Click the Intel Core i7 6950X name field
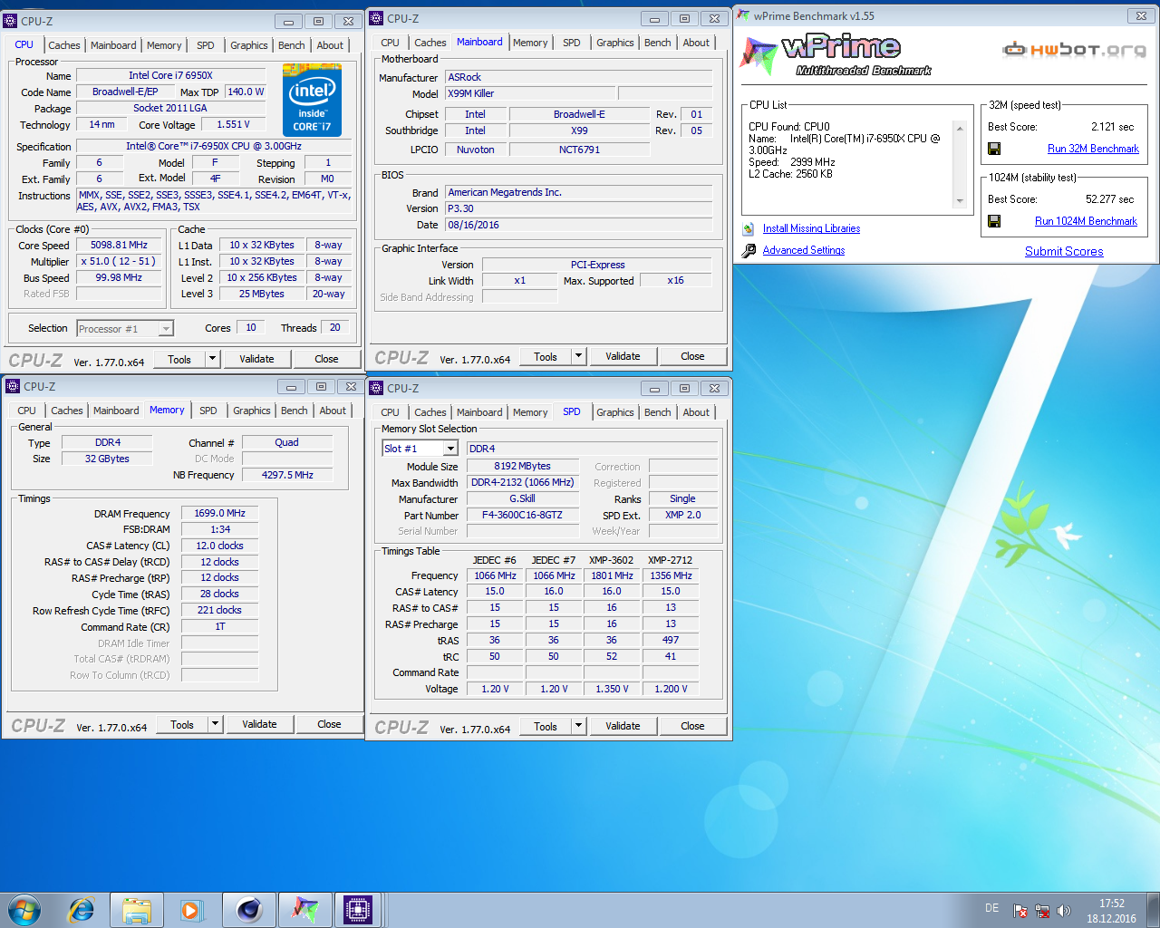The image size is (1160, 928). pyautogui.click(x=170, y=75)
